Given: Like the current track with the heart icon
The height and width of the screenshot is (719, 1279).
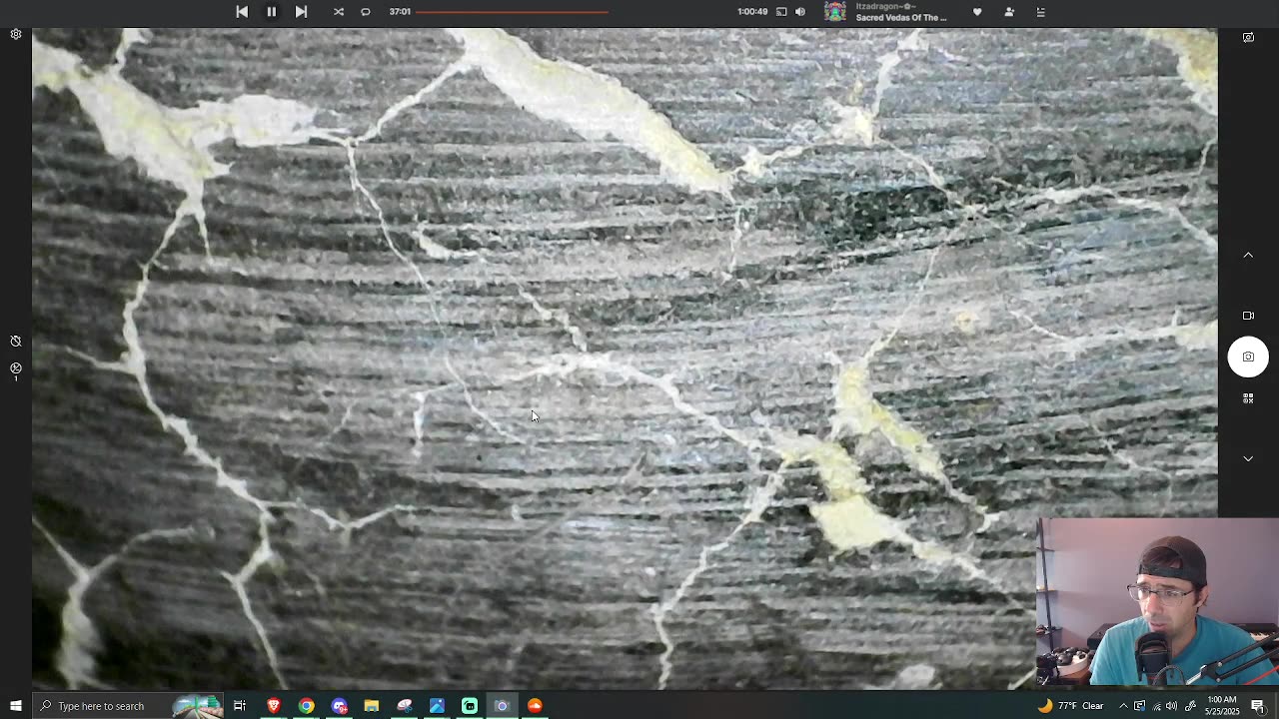Looking at the screenshot, I should coord(977,12).
